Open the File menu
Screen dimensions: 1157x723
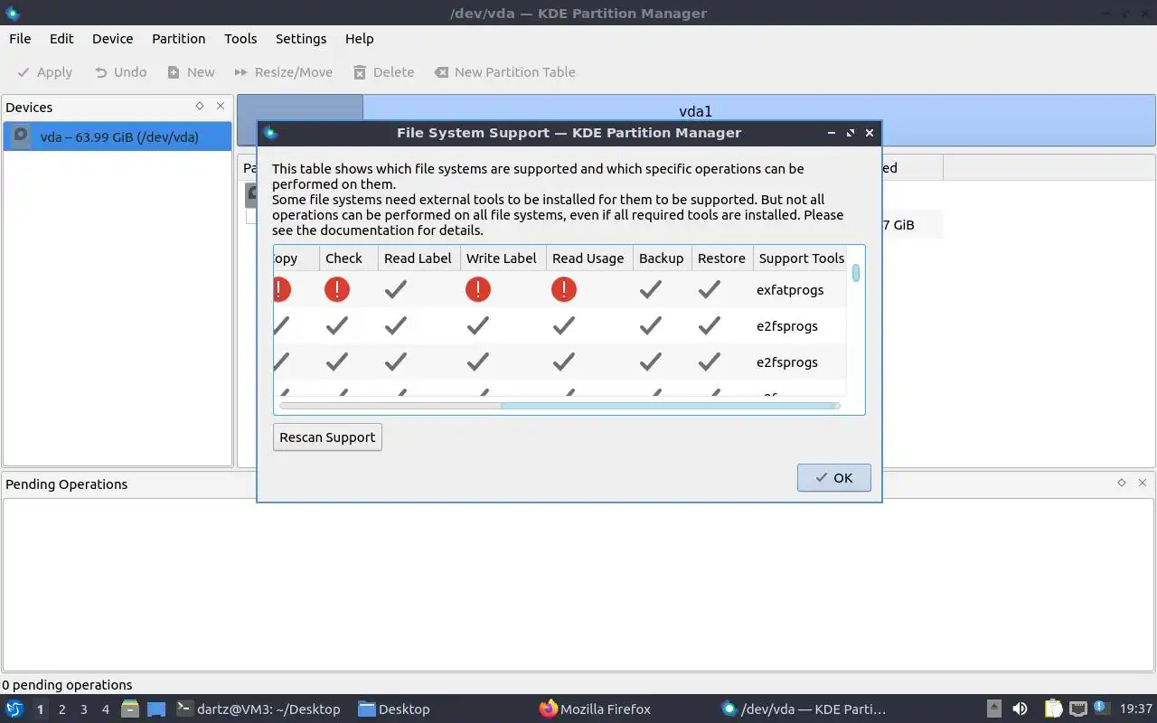(x=20, y=39)
